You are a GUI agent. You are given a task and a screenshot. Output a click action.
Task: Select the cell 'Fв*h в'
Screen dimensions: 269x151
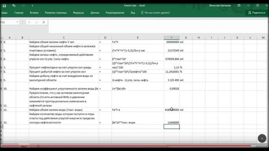coord(137,110)
